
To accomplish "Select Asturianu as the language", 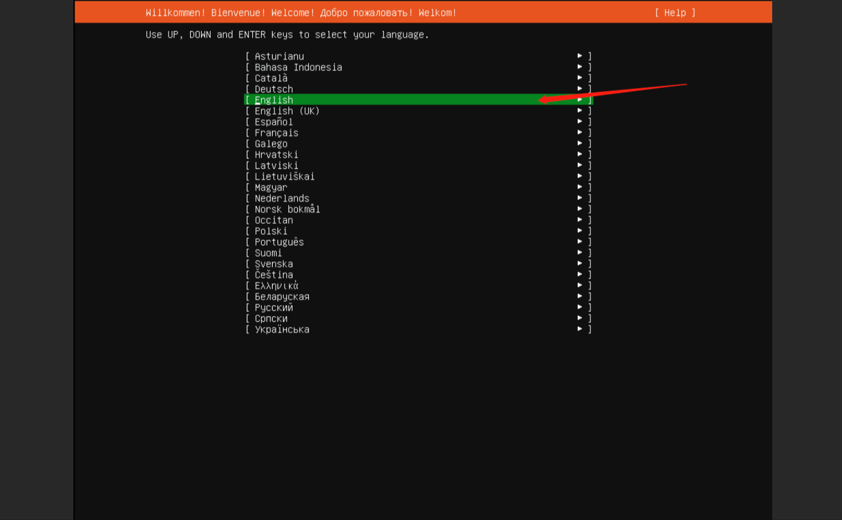I will (x=419, y=57).
